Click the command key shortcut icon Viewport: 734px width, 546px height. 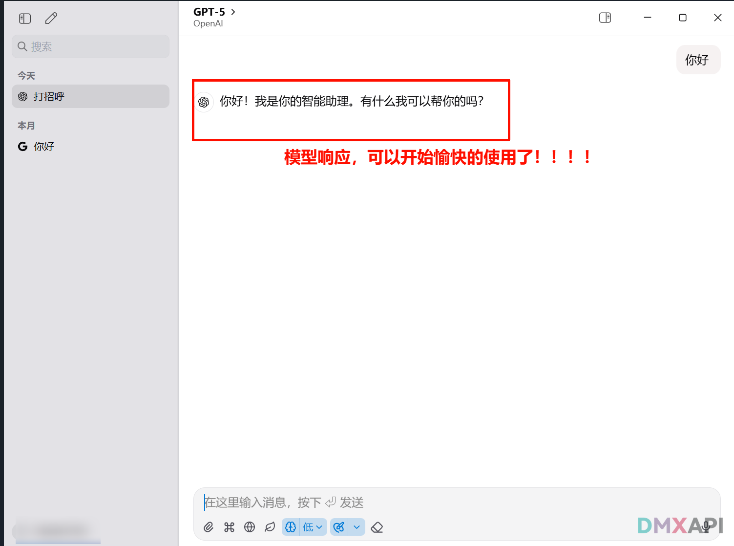pos(229,527)
